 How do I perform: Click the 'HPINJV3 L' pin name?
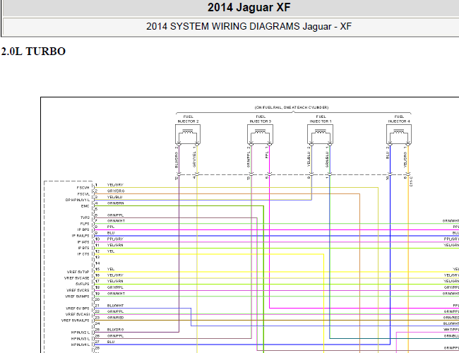coord(81,339)
